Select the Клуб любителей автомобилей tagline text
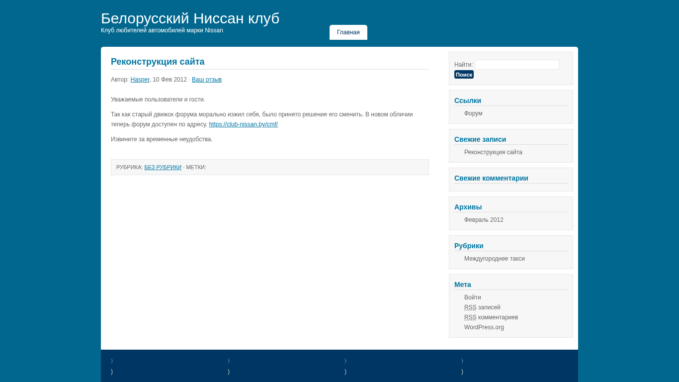 coord(162,30)
